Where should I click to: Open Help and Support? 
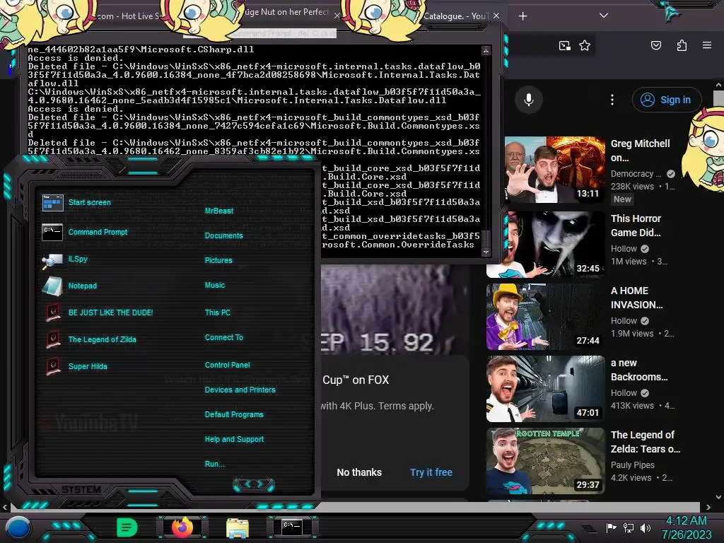[x=234, y=439]
